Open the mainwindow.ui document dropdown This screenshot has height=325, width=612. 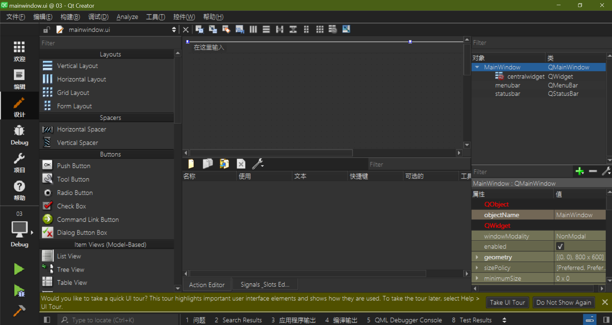tap(174, 30)
